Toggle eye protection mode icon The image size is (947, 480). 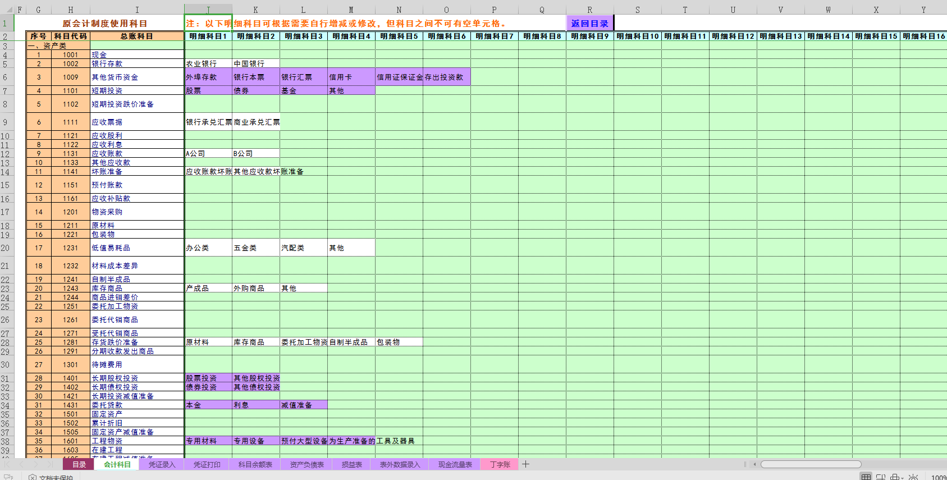coord(913,477)
